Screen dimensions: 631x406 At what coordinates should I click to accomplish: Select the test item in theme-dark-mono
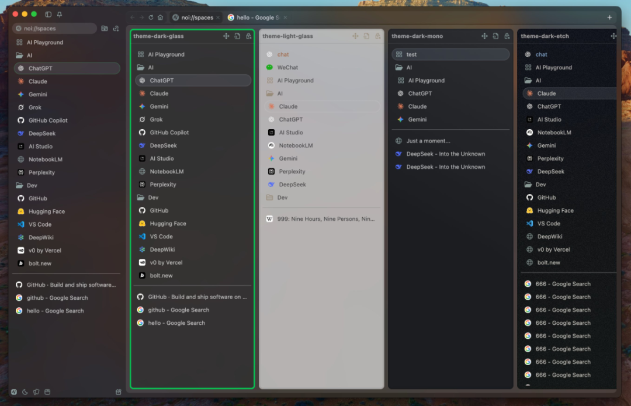[450, 54]
